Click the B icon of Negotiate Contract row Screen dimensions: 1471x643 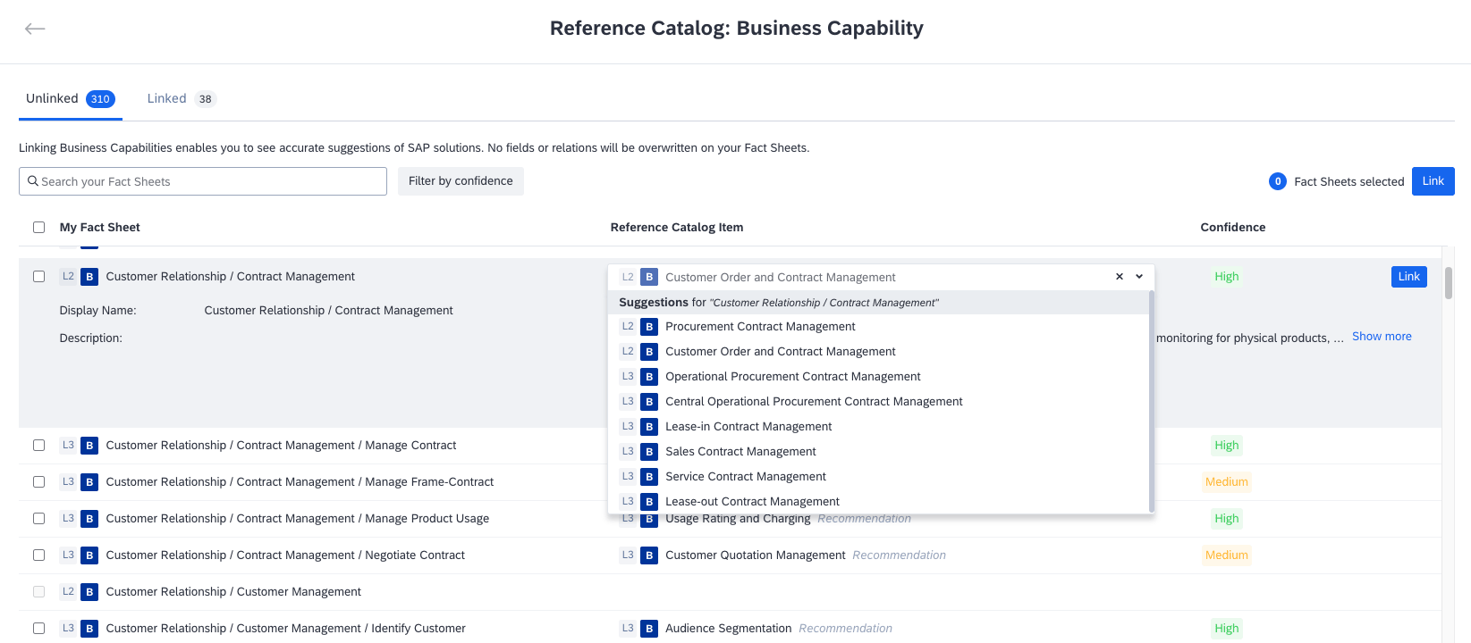[x=89, y=555]
